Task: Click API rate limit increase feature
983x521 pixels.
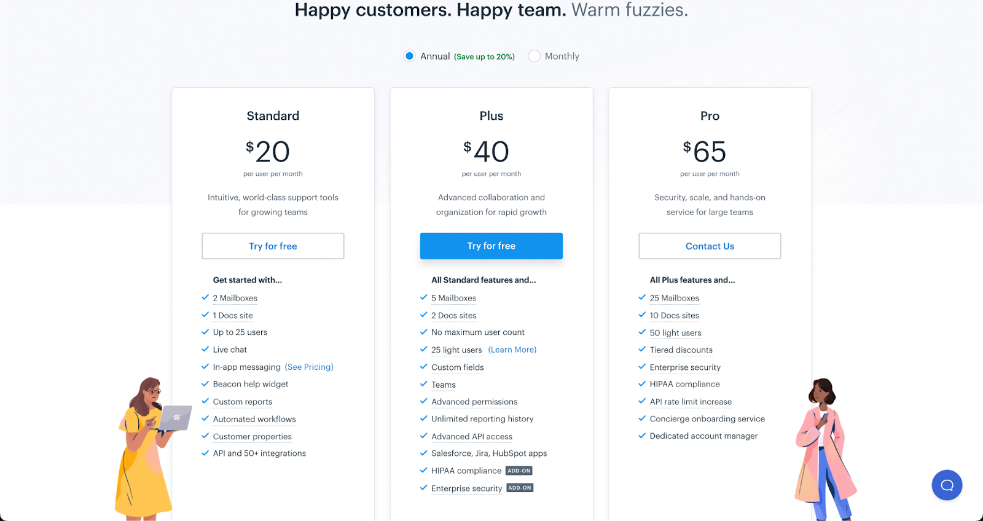Action: 691,402
